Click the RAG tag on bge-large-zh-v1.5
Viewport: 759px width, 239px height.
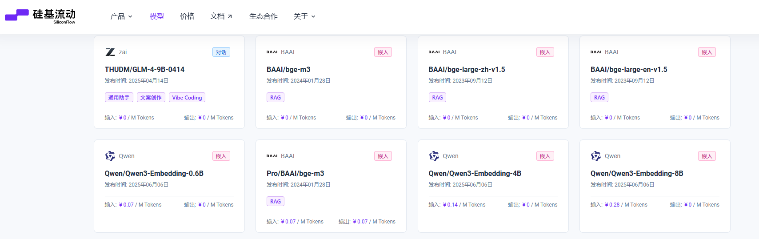[x=437, y=97]
